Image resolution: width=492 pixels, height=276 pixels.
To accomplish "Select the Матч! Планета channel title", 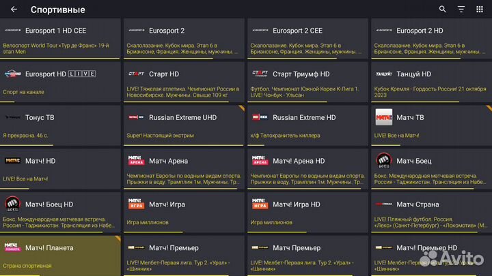I will [49, 248].
